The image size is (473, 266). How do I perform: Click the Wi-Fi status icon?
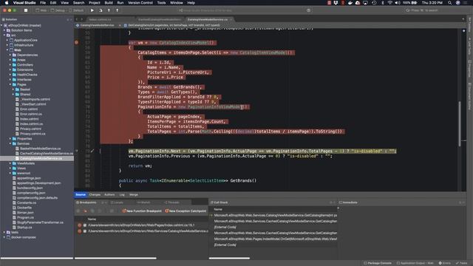tap(390, 3)
